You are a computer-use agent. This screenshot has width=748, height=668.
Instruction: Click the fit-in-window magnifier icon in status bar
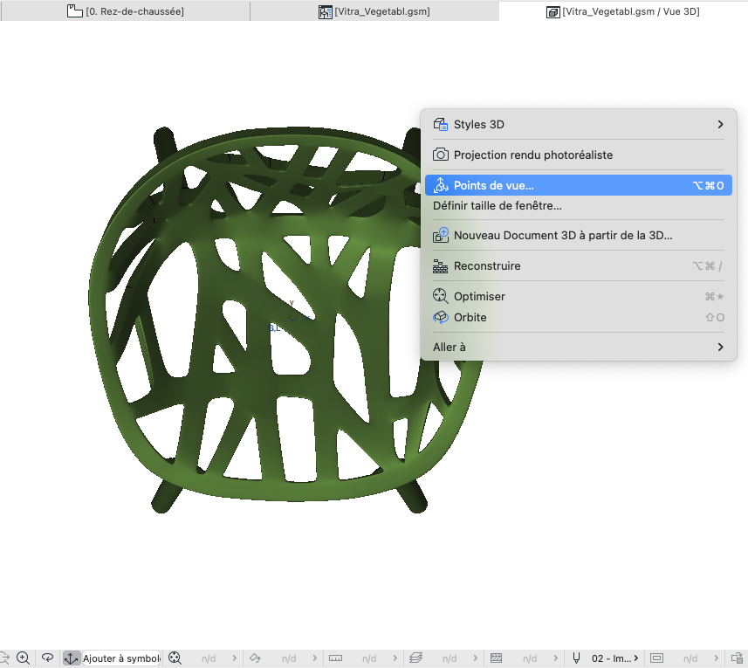(175, 658)
